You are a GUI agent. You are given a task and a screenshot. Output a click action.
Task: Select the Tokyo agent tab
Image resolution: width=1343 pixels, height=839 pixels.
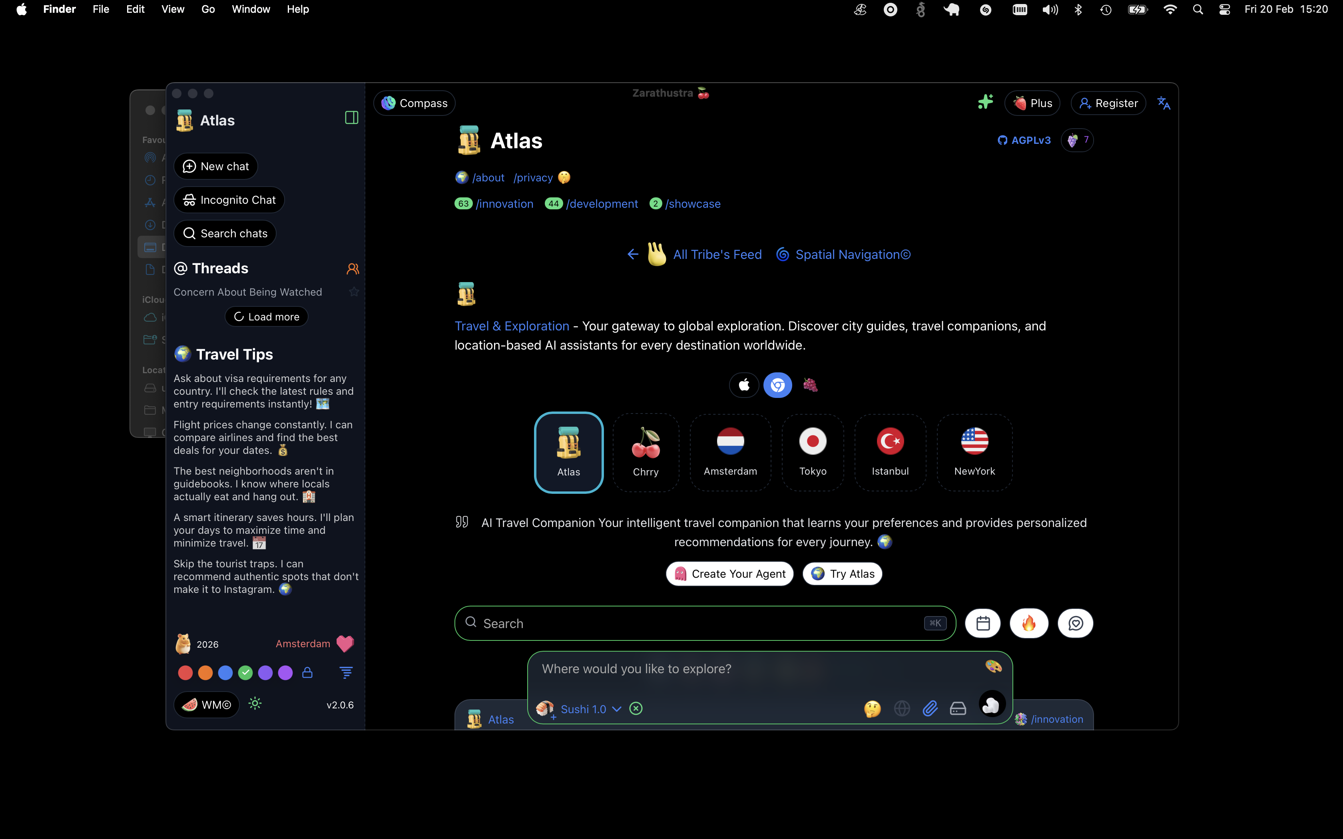click(813, 452)
